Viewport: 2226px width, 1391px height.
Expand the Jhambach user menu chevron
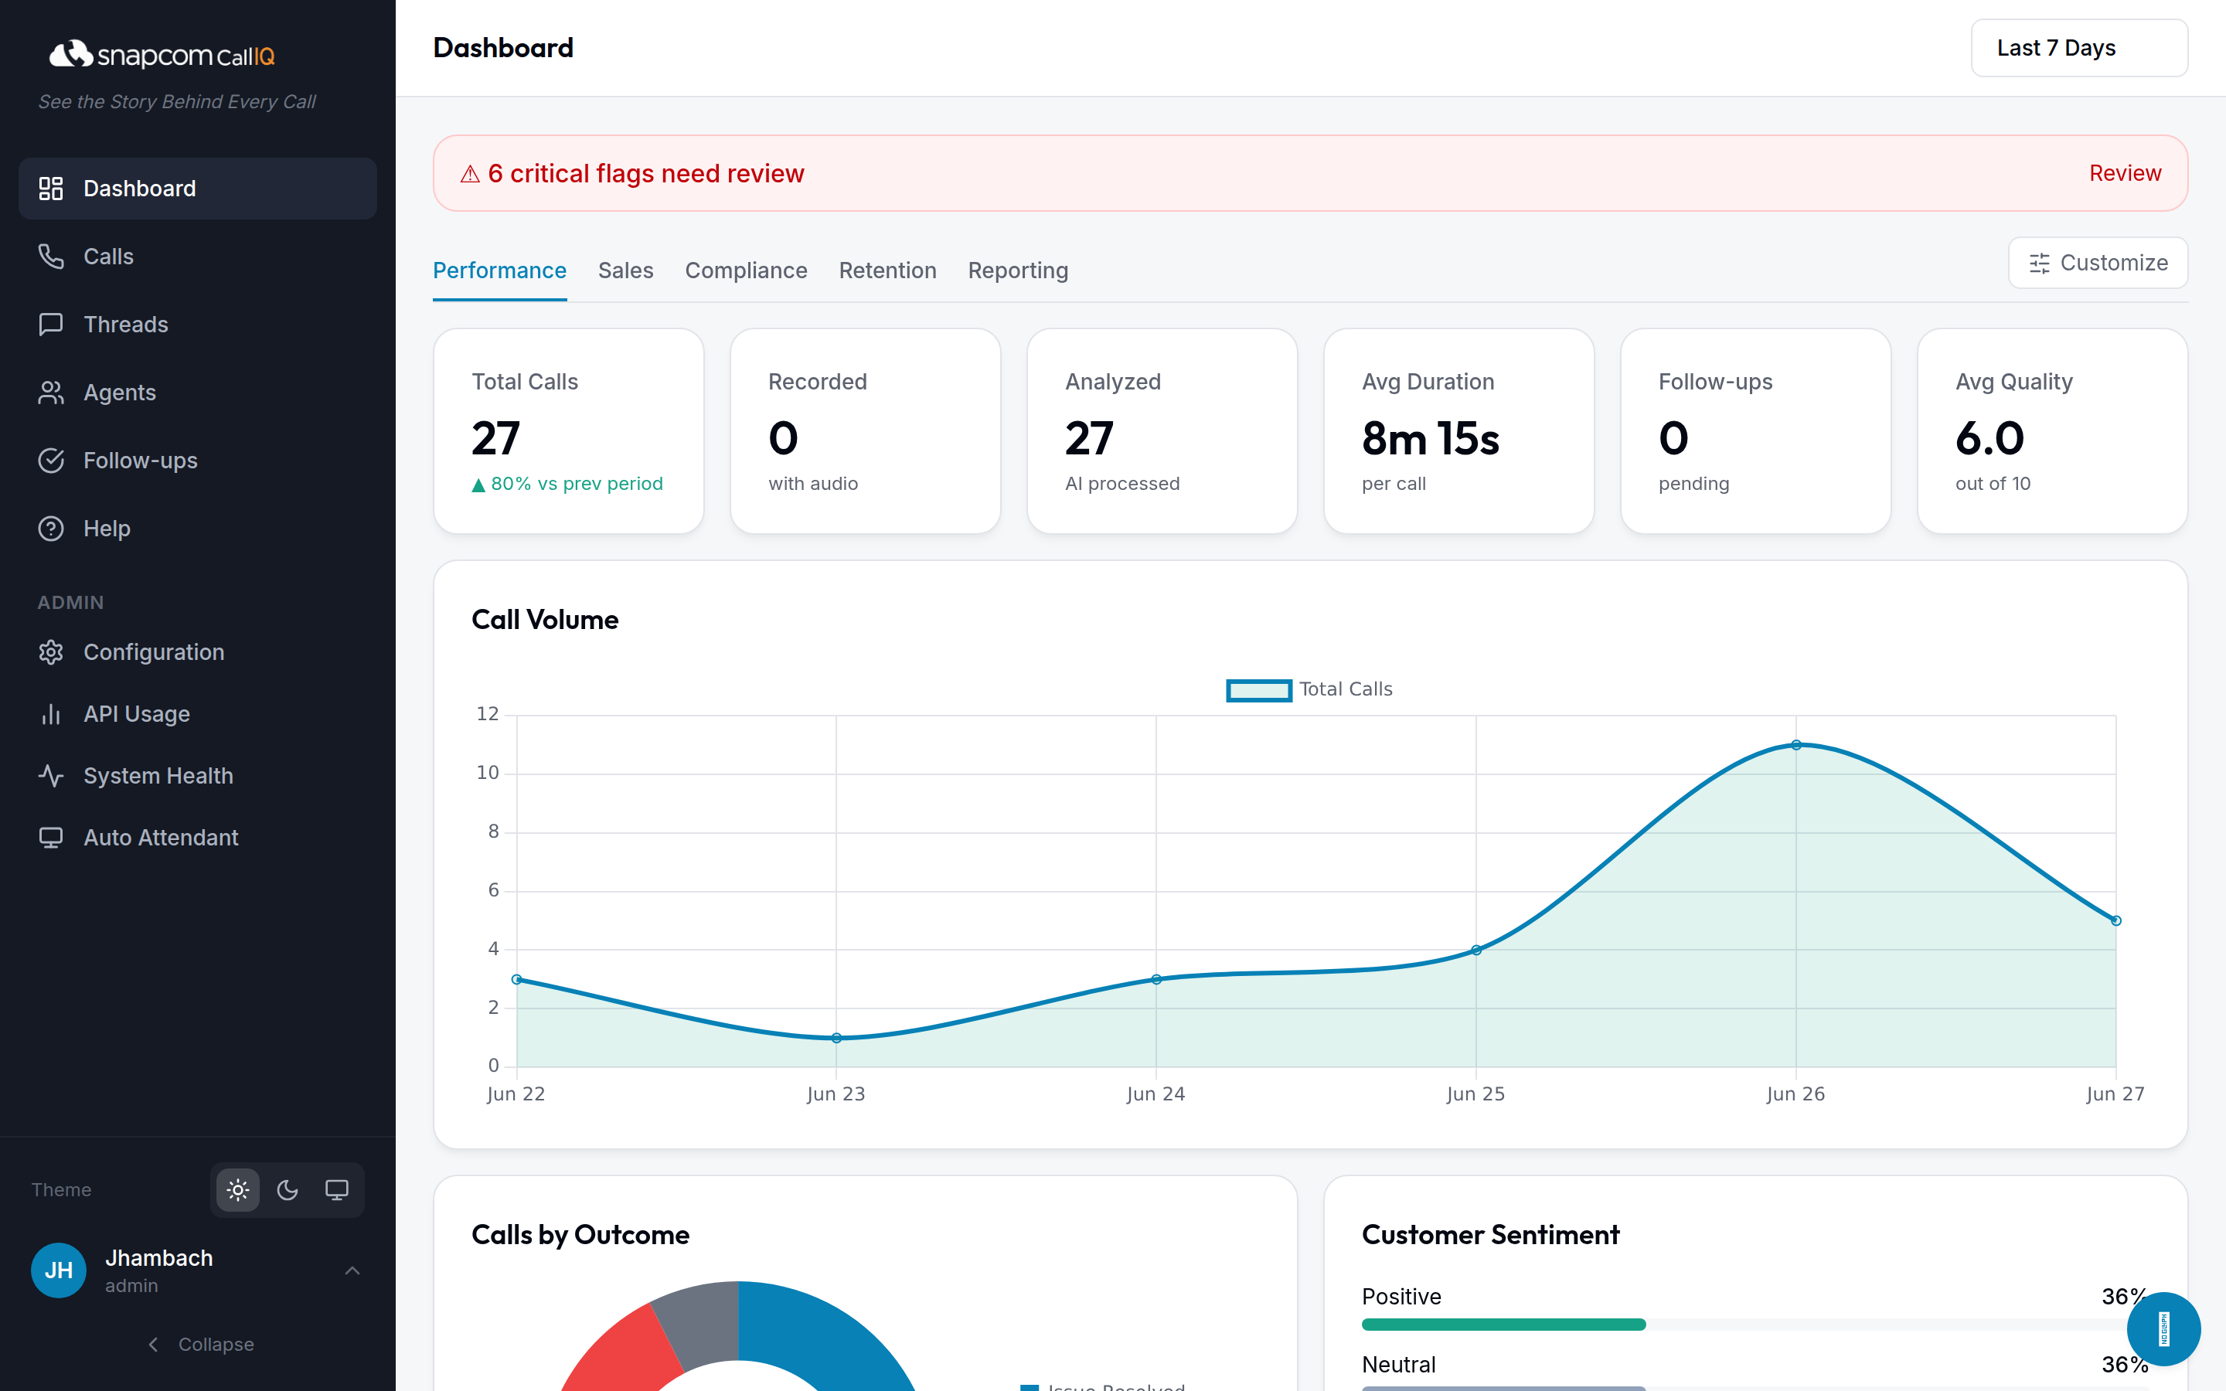[x=352, y=1270]
